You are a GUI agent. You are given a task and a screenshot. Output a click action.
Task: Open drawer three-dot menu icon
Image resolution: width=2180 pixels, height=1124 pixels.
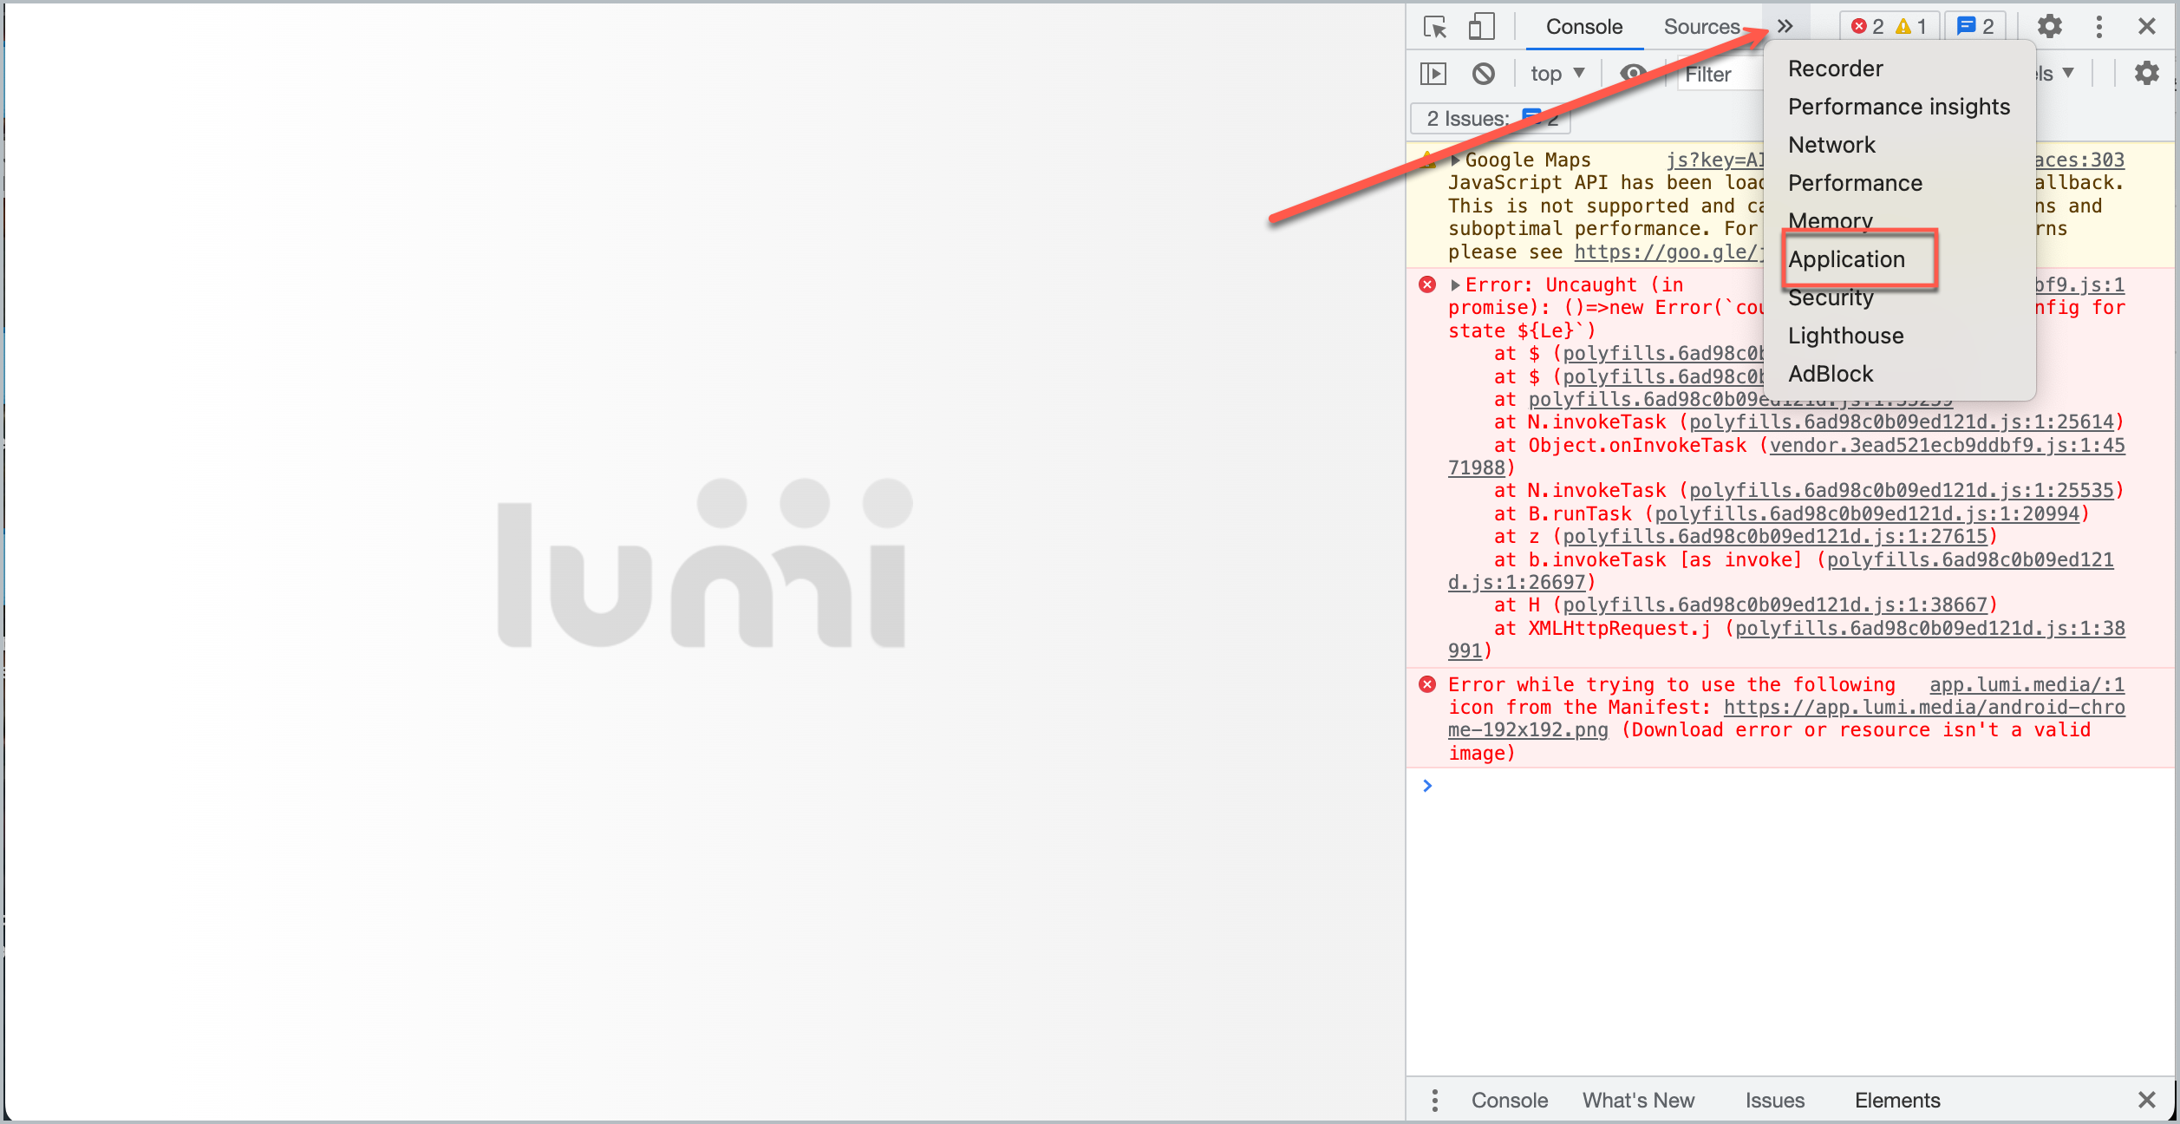[1435, 1101]
